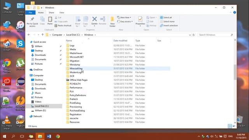Click Select none
The height and width of the screenshot is (140, 249).
coord(167,21)
